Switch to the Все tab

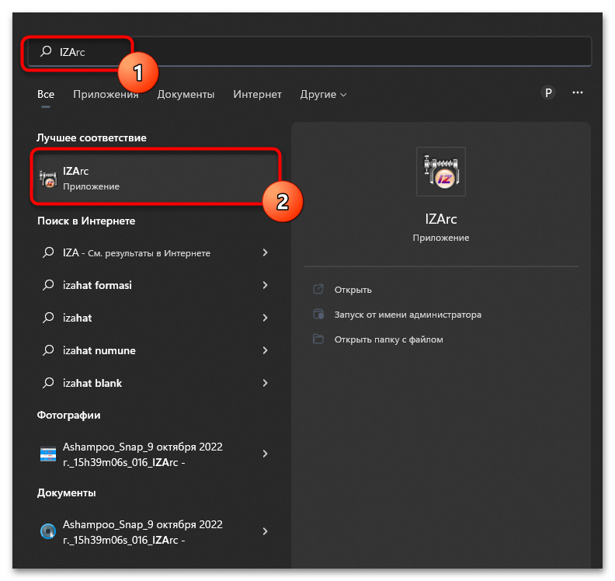tap(46, 94)
